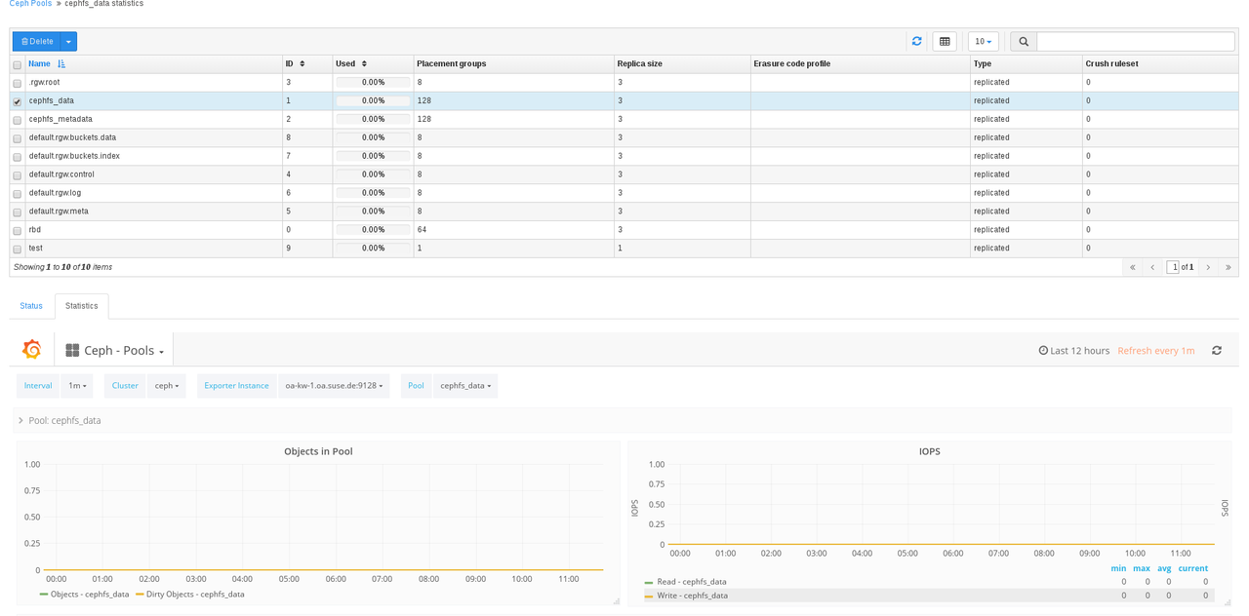Click the Erasure code profile column header
Viewport: 1249px width, 616px height.
792,64
